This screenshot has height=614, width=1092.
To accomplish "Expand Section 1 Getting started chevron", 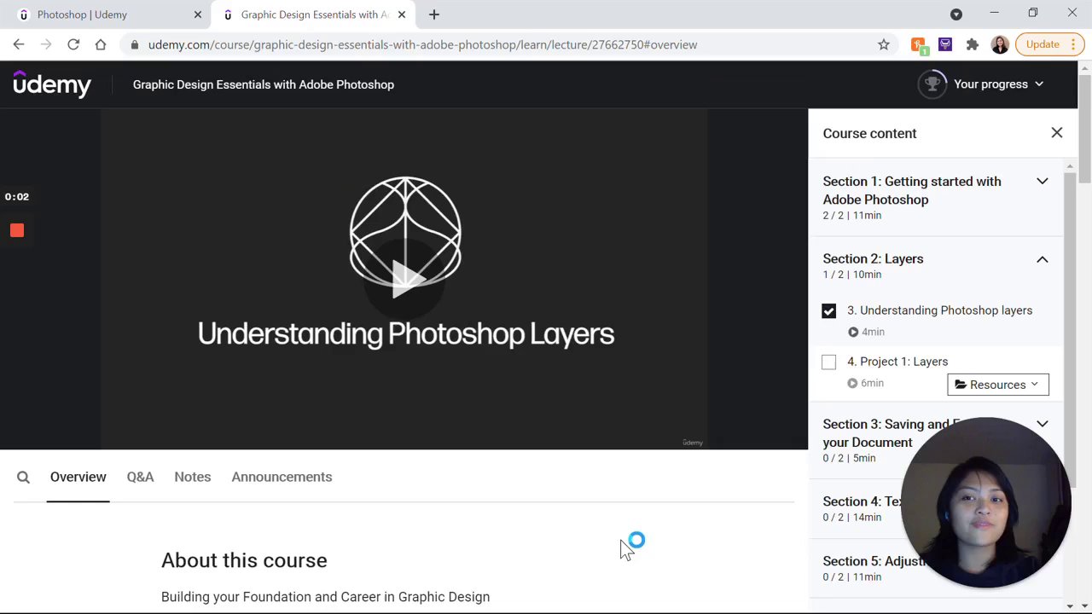I will point(1042,181).
